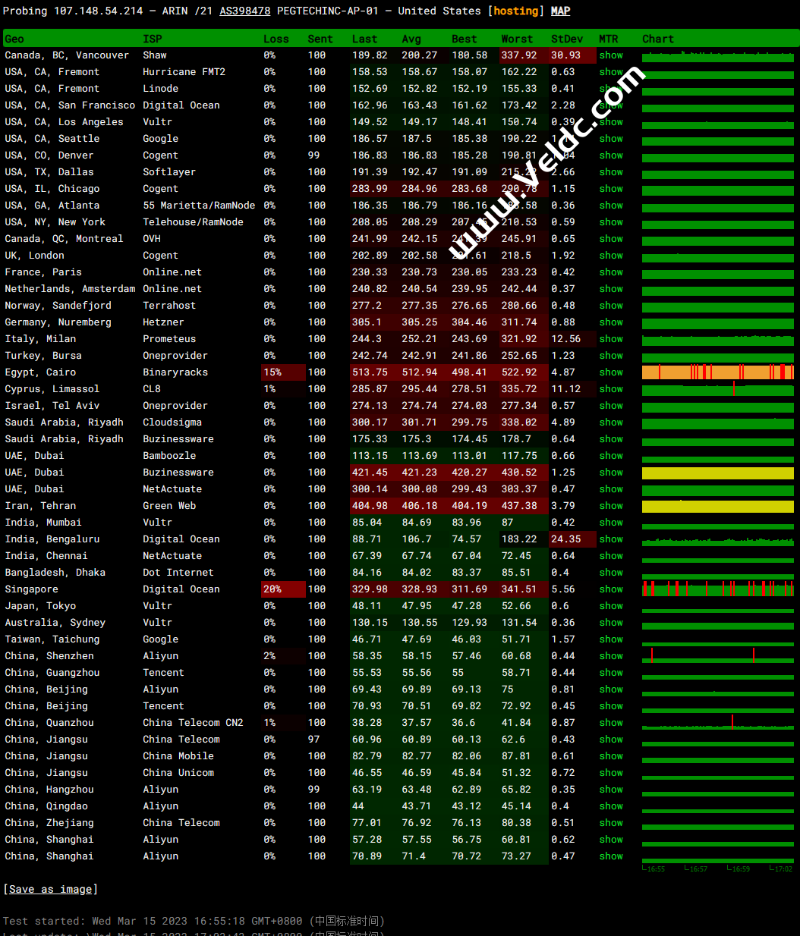The image size is (800, 936).
Task: Show MTR for Germany Nuremberg Hetzner
Action: click(x=610, y=322)
